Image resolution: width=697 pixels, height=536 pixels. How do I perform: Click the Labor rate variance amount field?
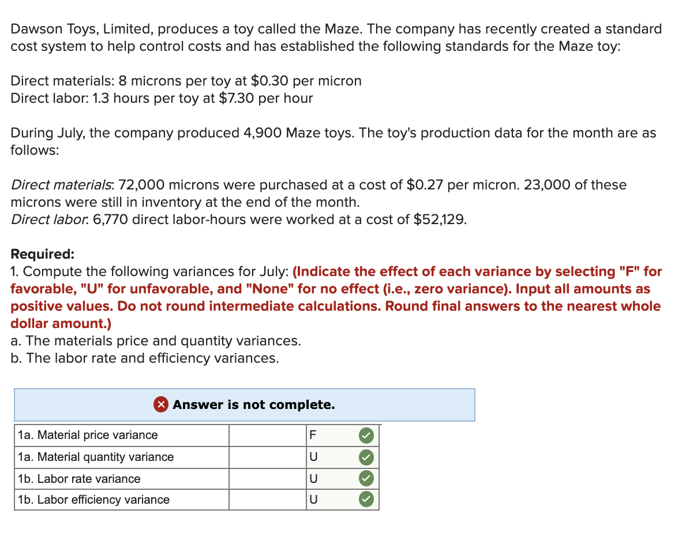[x=267, y=478]
